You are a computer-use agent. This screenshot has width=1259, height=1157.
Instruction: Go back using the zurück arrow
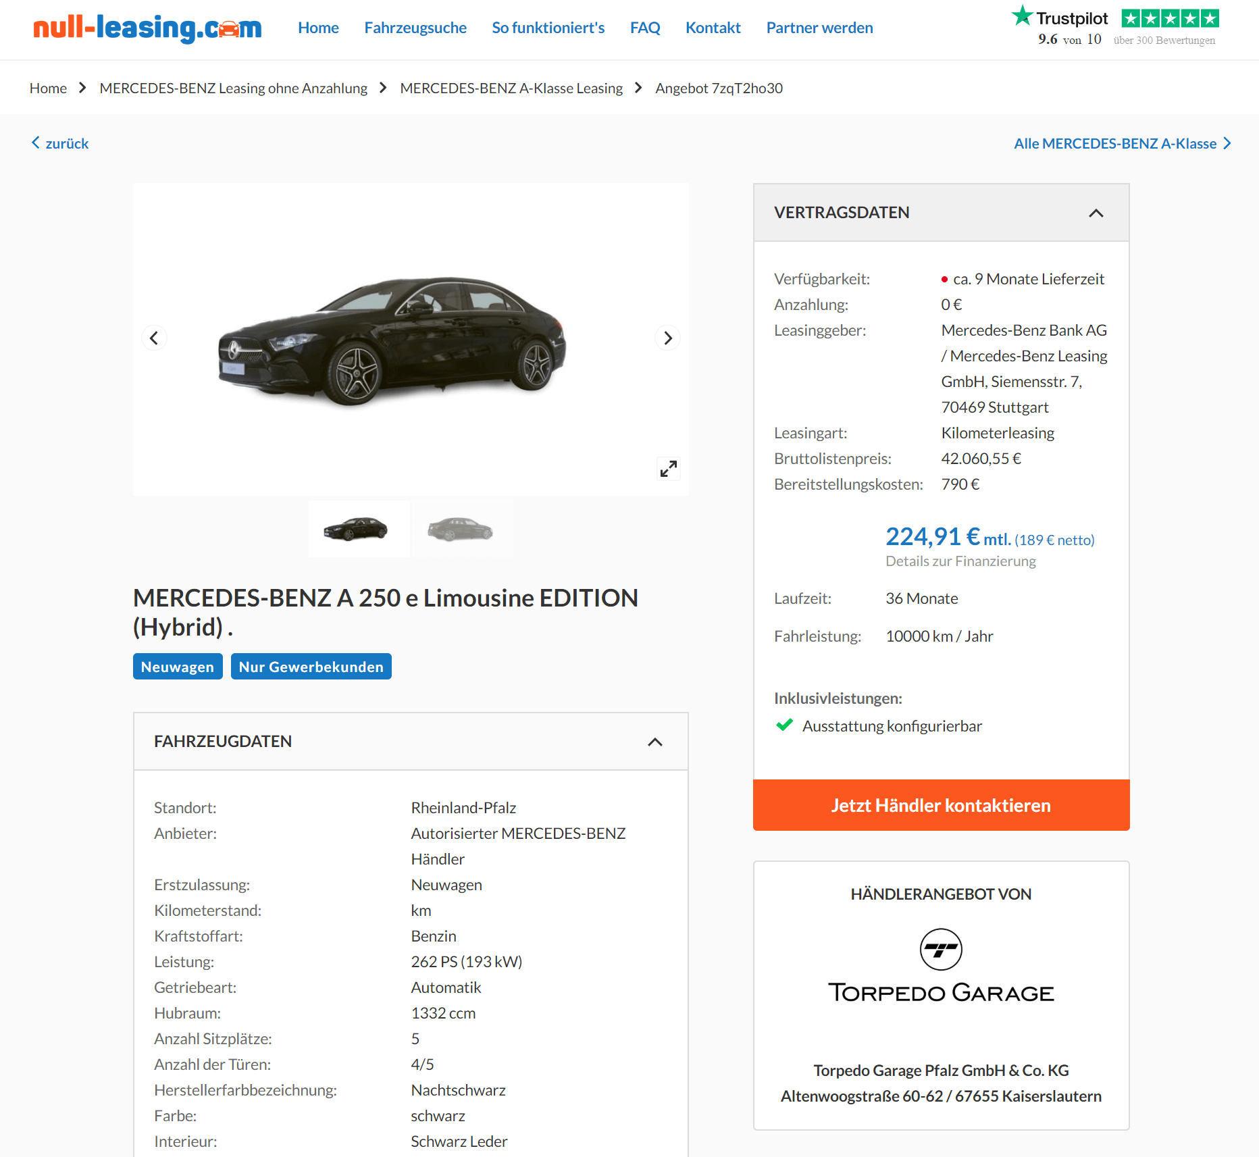click(x=60, y=143)
